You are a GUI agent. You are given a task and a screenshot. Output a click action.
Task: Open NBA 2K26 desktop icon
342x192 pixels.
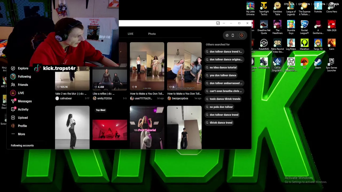(332, 26)
